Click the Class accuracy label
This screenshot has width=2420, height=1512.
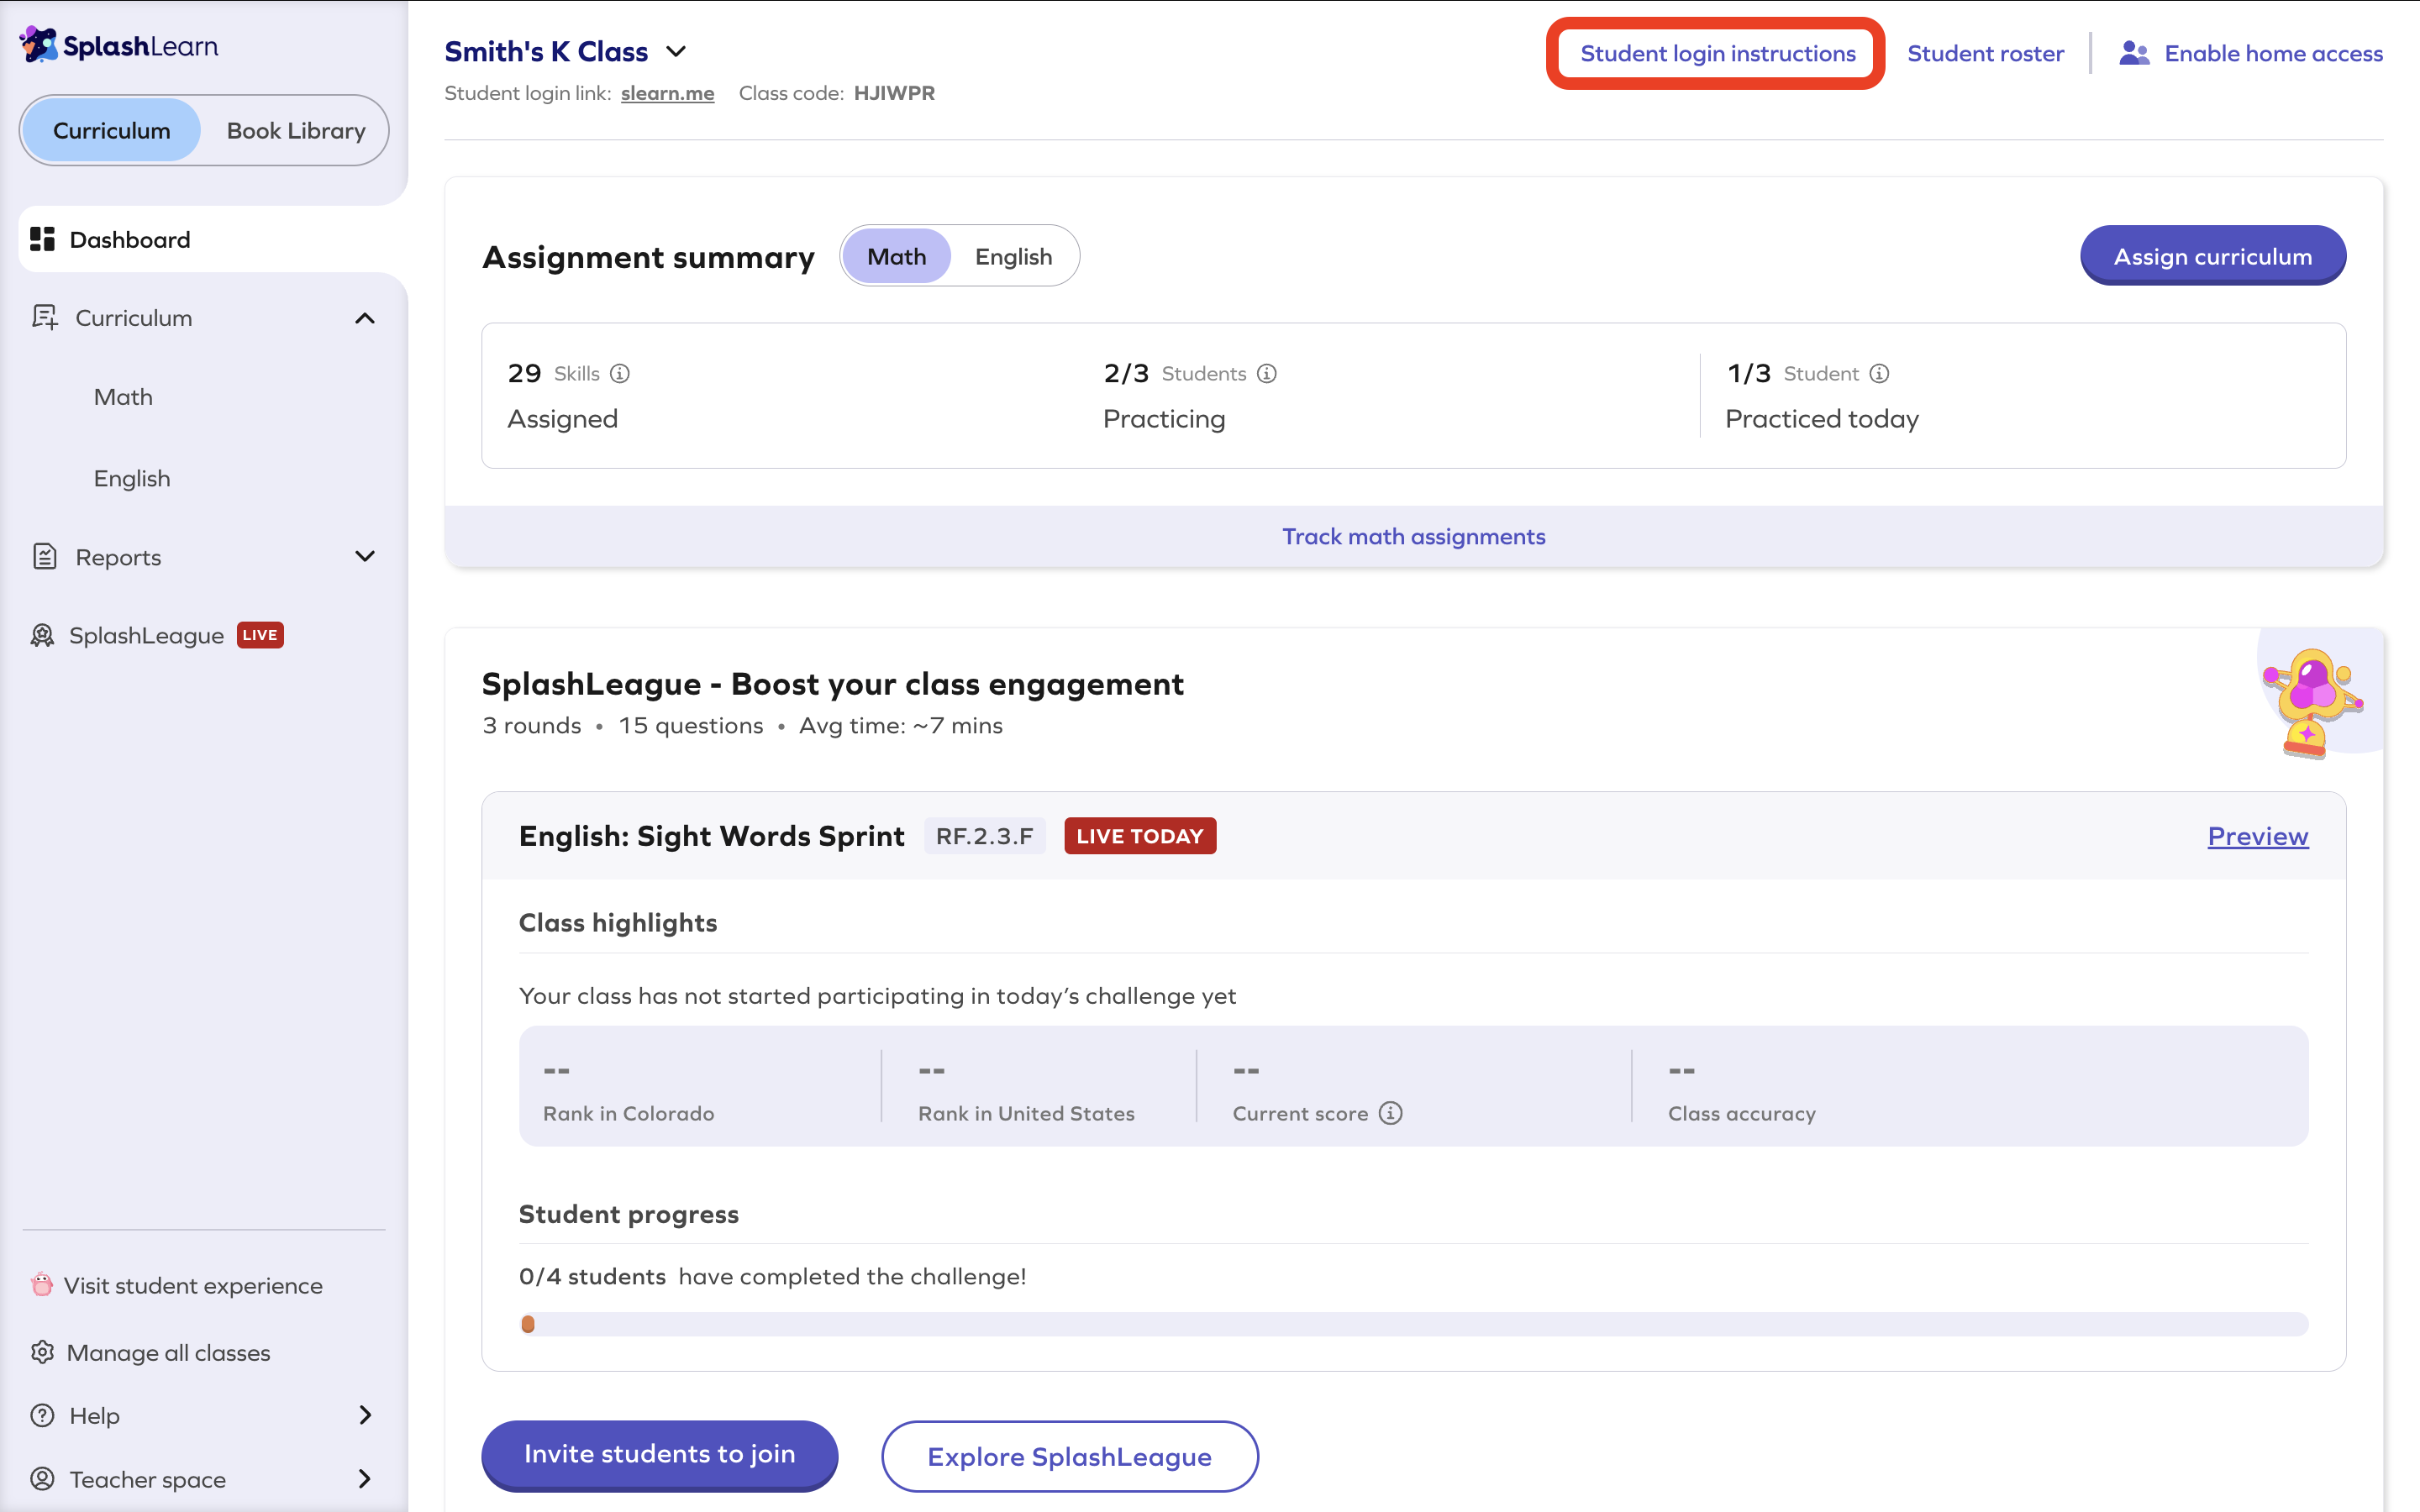tap(1741, 1113)
